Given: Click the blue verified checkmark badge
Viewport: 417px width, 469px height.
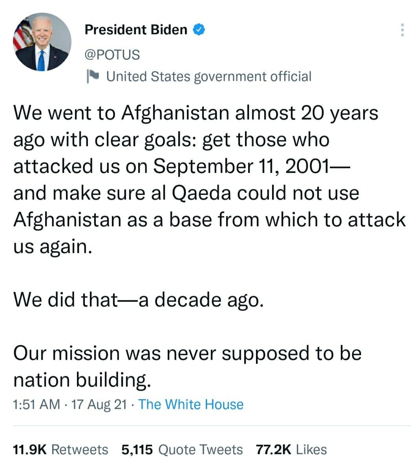Looking at the screenshot, I should 199,29.
